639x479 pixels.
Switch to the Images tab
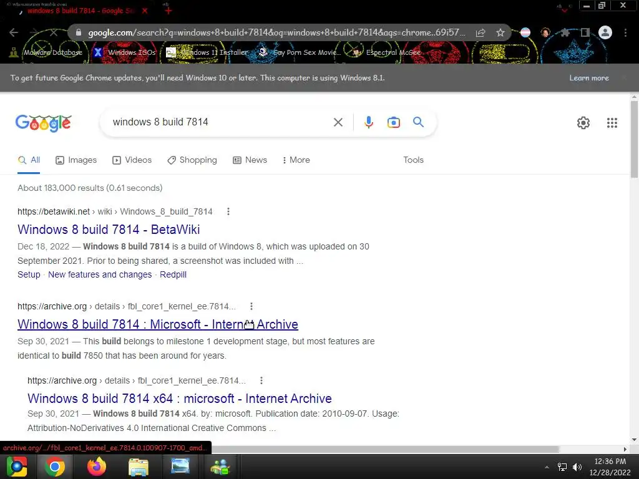pos(76,160)
